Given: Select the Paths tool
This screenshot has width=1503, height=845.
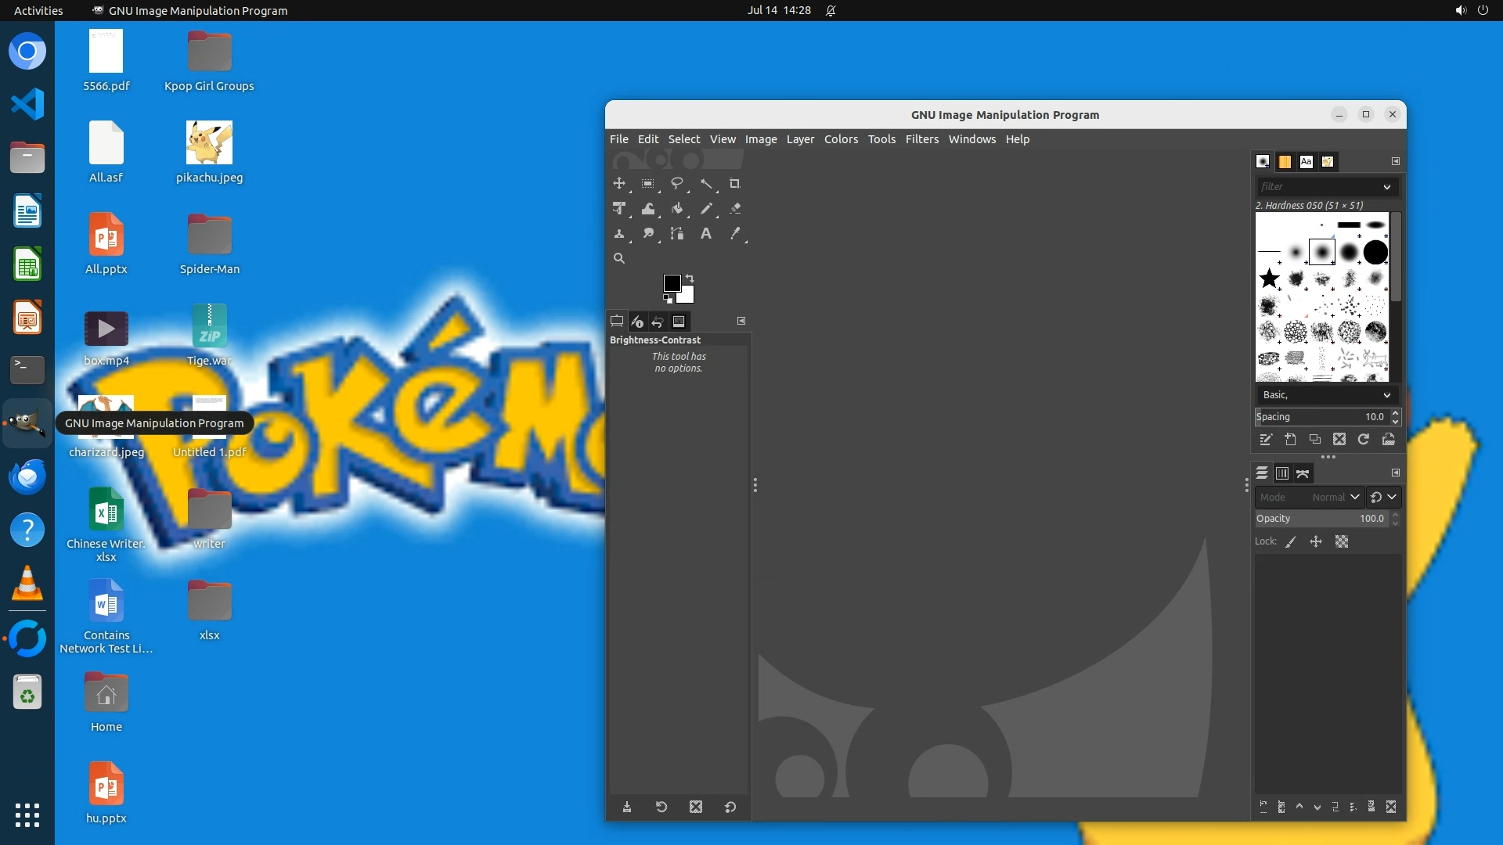Looking at the screenshot, I should pos(677,234).
